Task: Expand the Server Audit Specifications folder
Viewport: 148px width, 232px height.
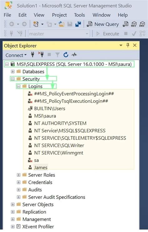Action: pos(18,197)
